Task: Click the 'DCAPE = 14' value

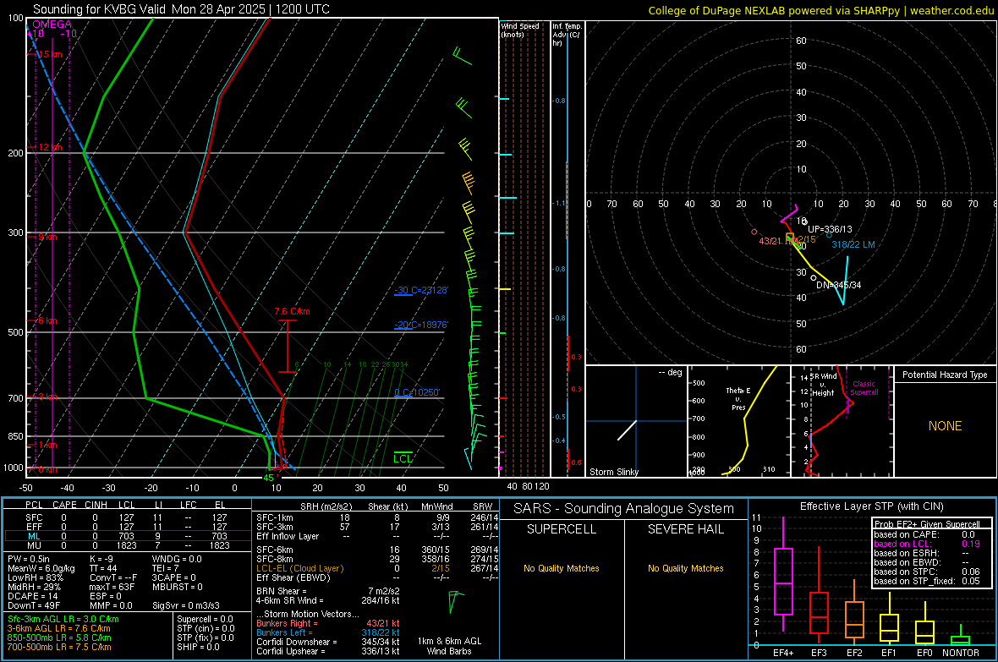Action: pos(32,596)
